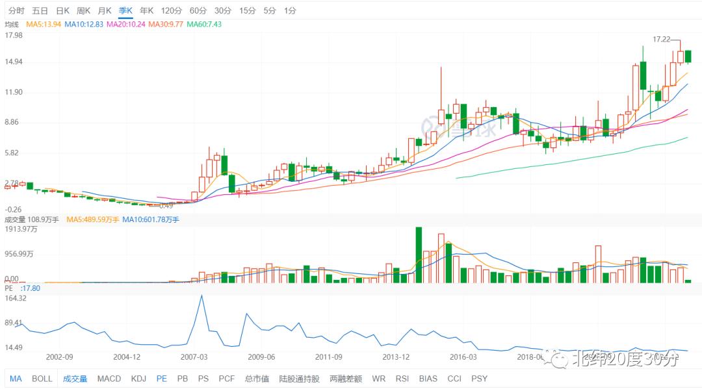Toggle the MA indicator at the bottom
The width and height of the screenshot is (702, 389).
[16, 379]
